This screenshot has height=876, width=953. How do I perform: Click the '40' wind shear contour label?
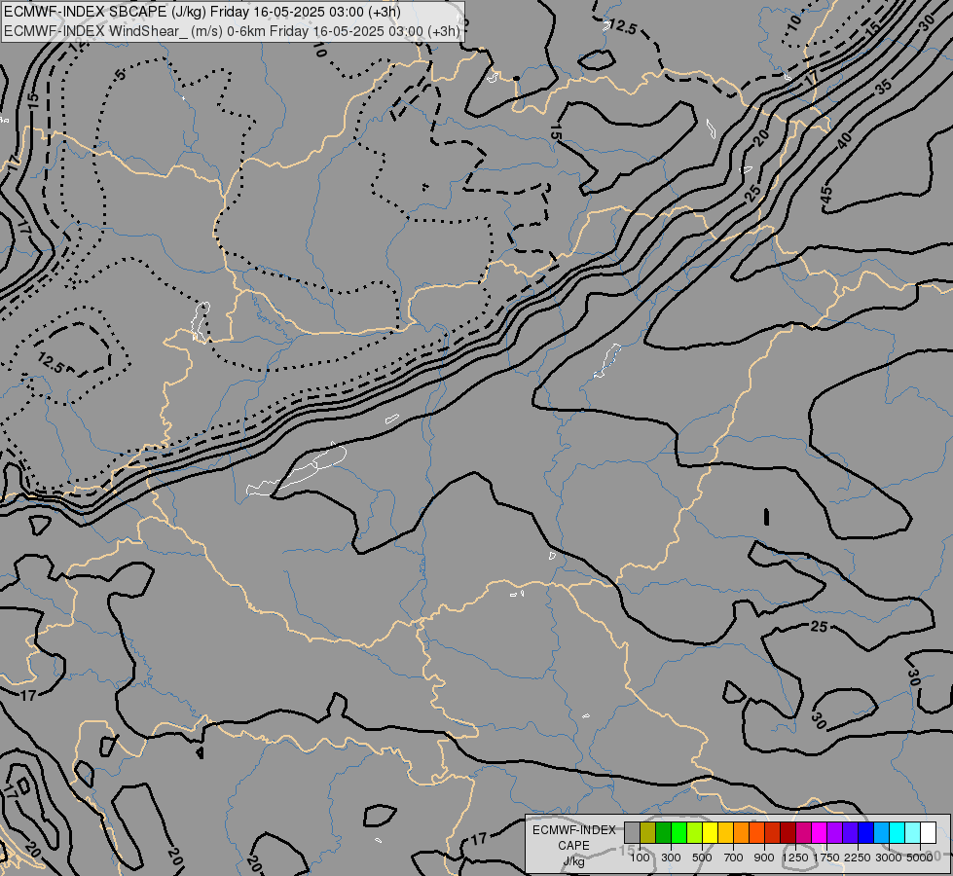click(845, 140)
